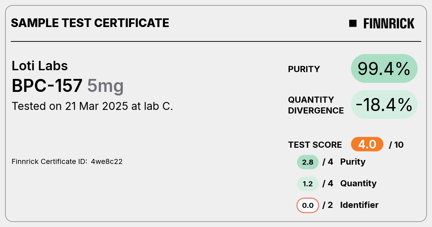Viewport: 432px width, 227px height.
Task: Click the 2.8 purity score pill
Action: tap(308, 162)
